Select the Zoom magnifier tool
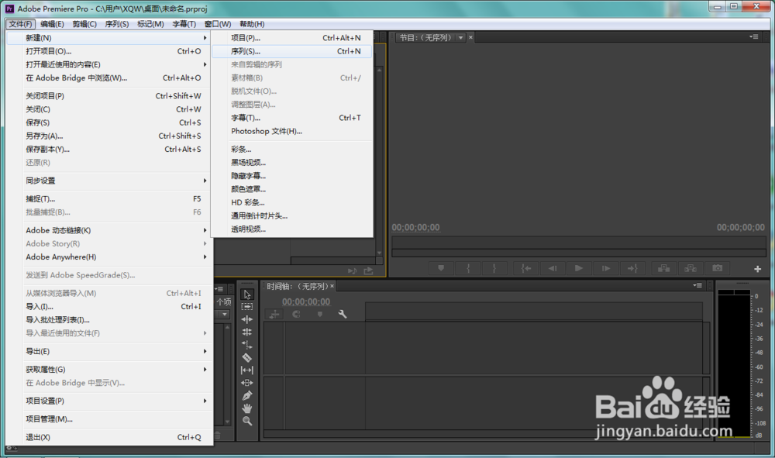 (x=247, y=421)
